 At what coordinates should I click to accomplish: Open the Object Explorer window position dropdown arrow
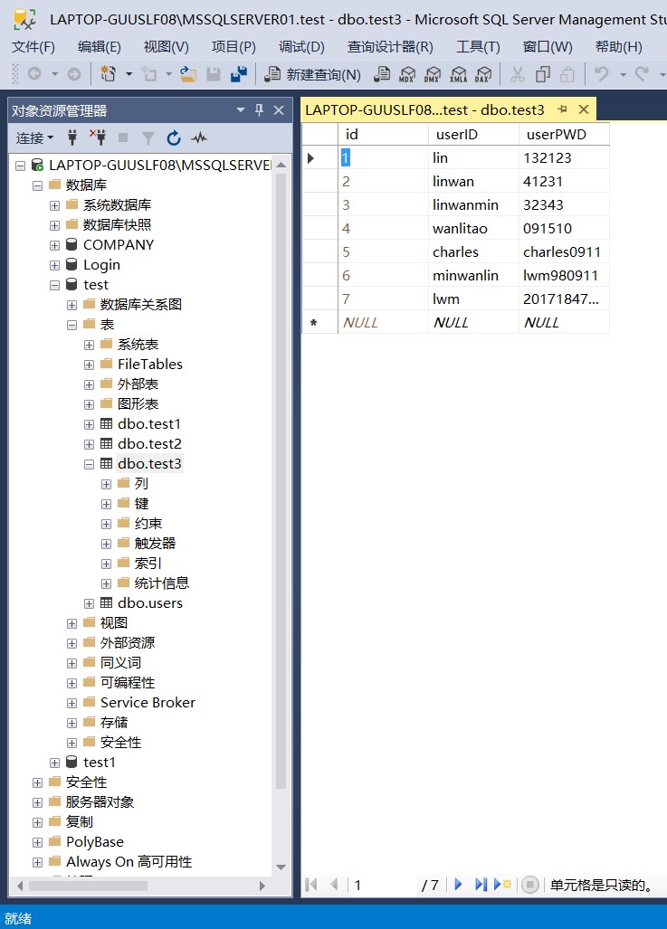point(240,110)
